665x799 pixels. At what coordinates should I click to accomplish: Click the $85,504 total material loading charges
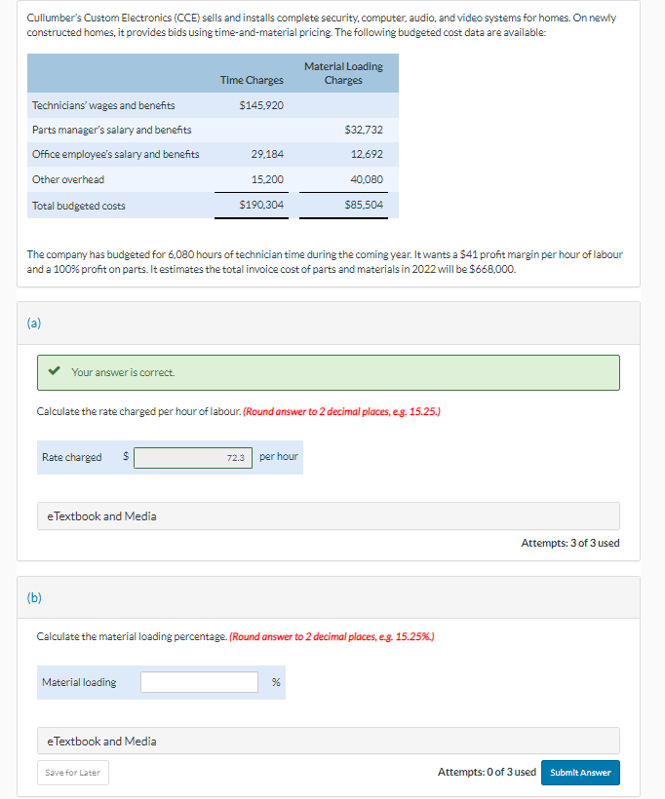coord(364,205)
